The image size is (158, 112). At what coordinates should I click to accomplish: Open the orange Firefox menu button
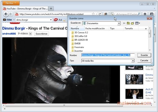[x=11, y=3]
